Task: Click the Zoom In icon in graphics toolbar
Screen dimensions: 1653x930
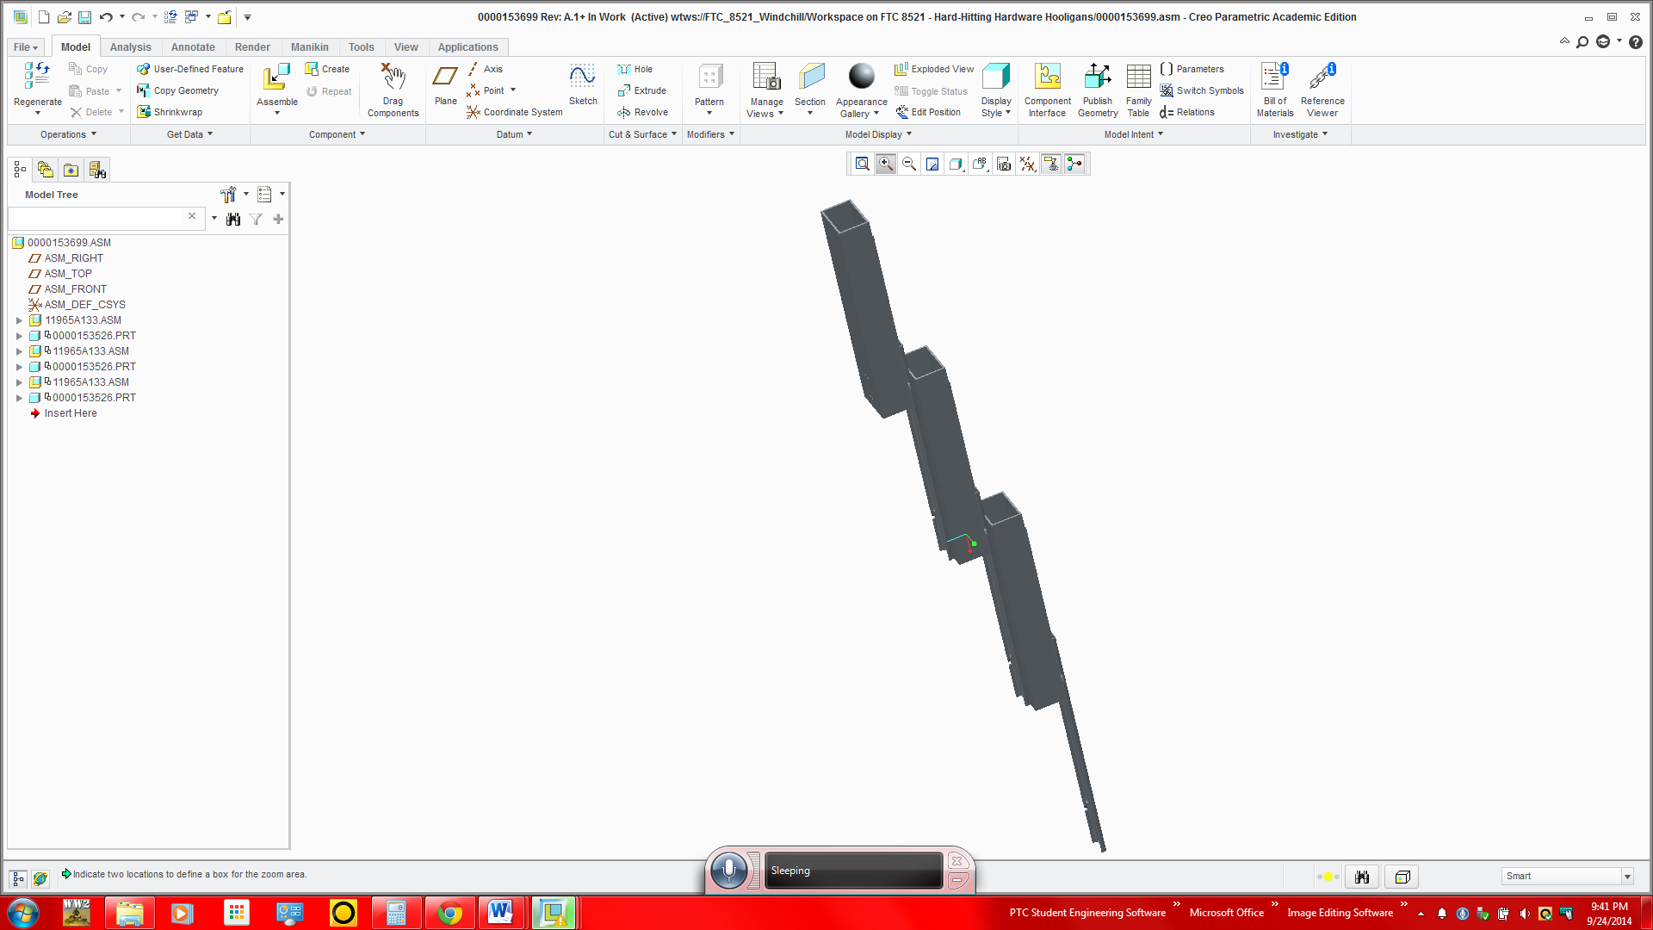Action: [x=885, y=164]
